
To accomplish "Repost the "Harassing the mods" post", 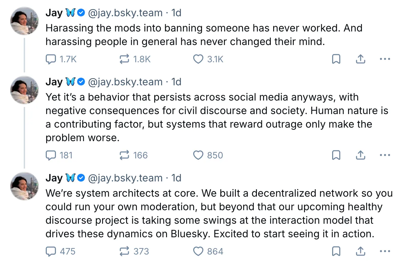I will tap(125, 60).
